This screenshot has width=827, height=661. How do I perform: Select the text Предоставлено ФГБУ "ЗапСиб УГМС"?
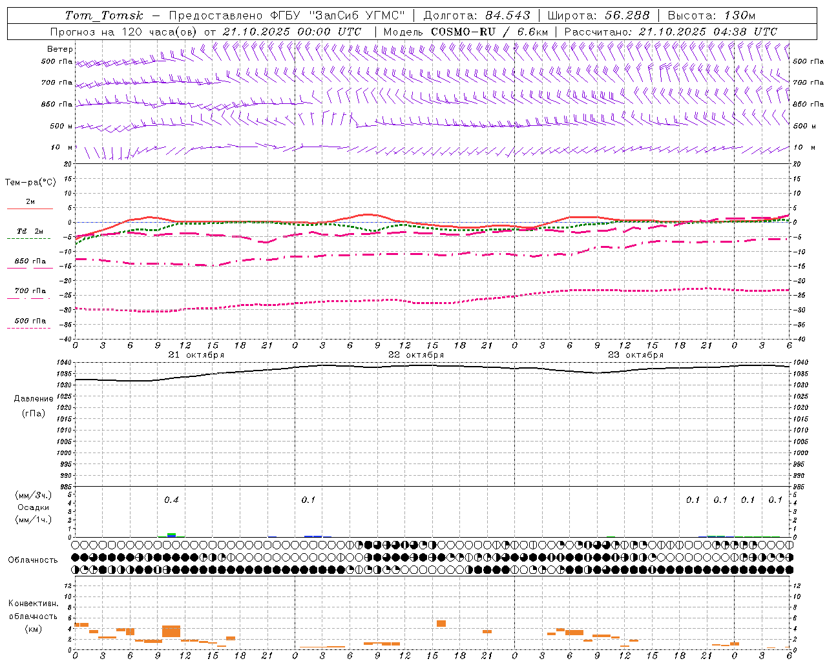click(x=286, y=15)
